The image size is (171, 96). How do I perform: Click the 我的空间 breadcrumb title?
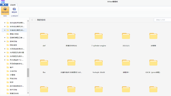41,20
